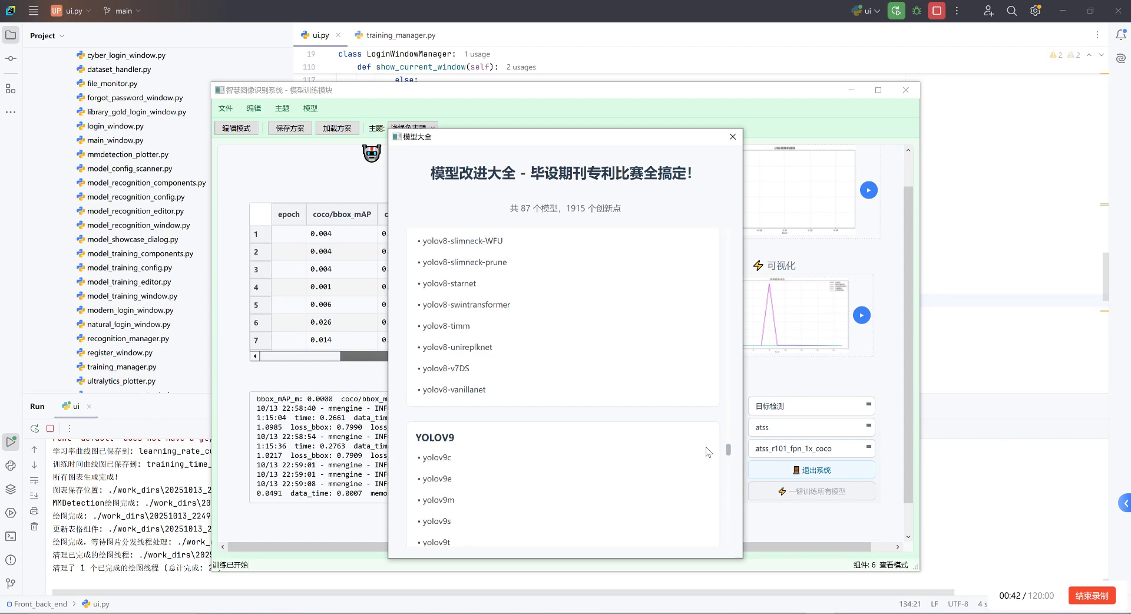This screenshot has width=1131, height=614.
Task: Open IDE settings gear icon
Action: (x=1036, y=11)
